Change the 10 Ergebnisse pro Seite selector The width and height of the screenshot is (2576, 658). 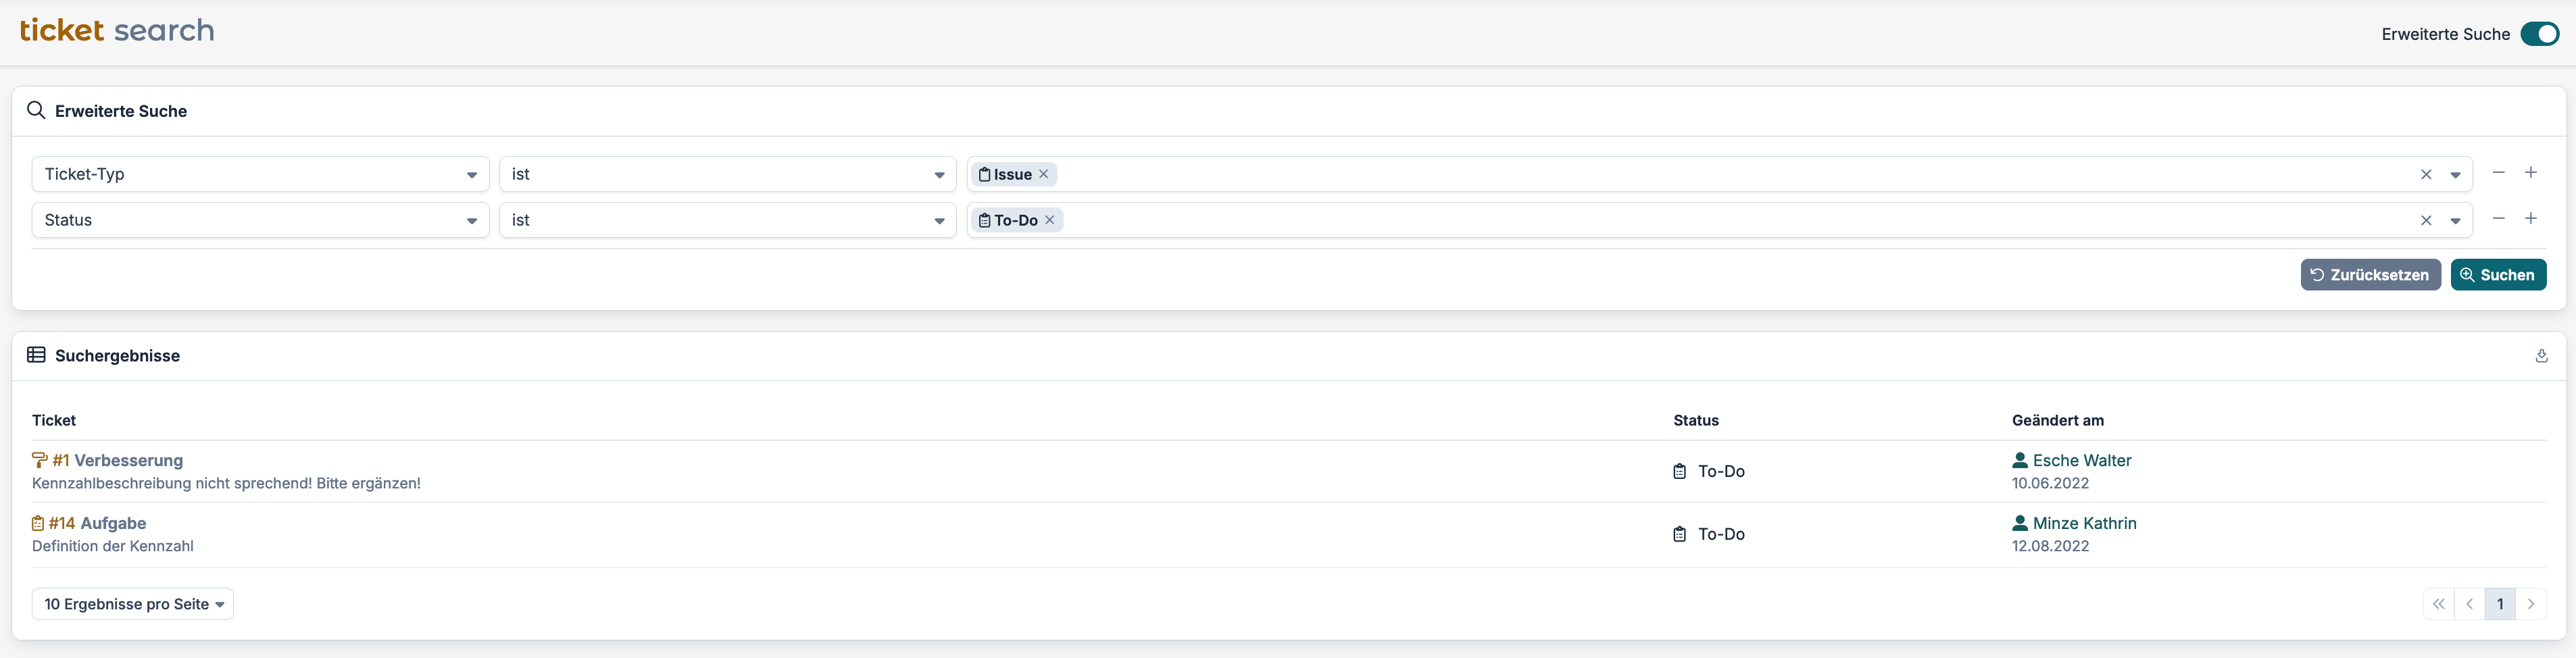[133, 604]
